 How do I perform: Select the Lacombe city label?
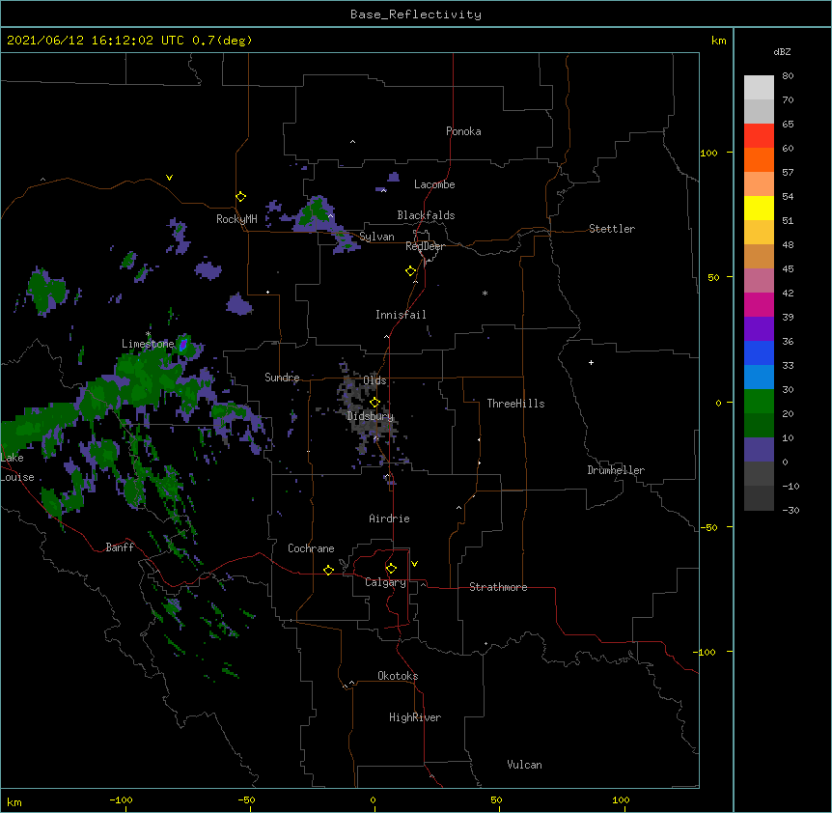pyautogui.click(x=434, y=184)
